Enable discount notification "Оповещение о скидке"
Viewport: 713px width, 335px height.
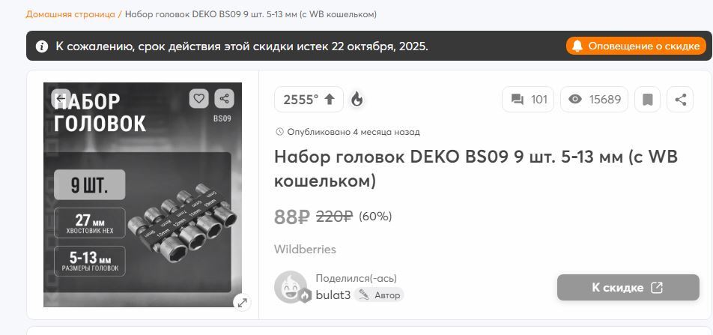[636, 46]
